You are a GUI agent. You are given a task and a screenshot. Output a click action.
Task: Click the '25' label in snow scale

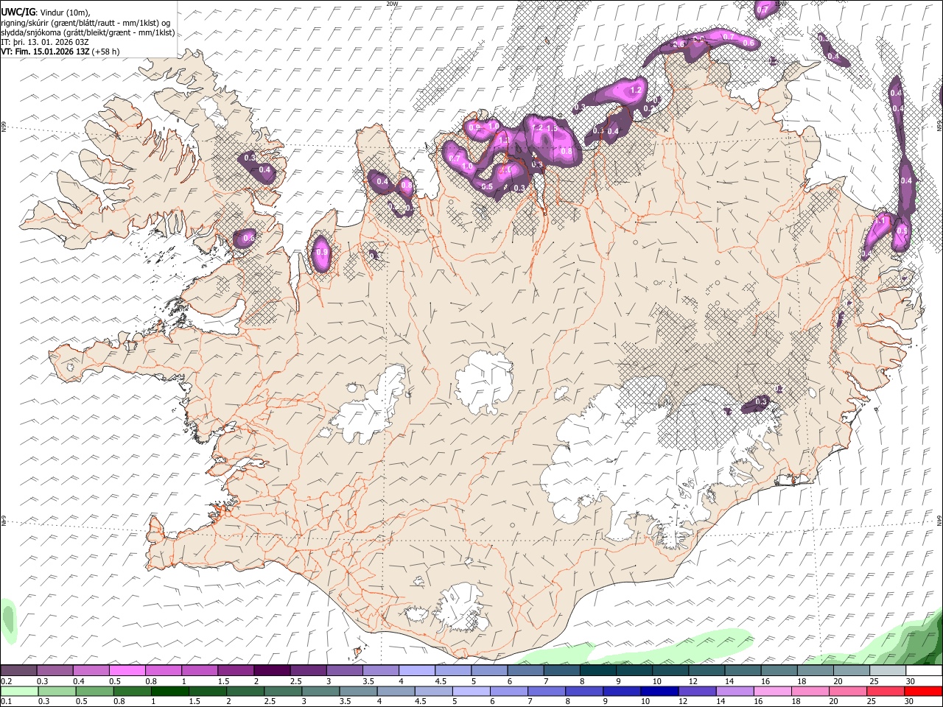pyautogui.click(x=874, y=681)
